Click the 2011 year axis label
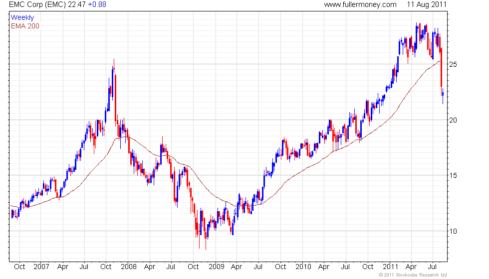 tap(390, 267)
